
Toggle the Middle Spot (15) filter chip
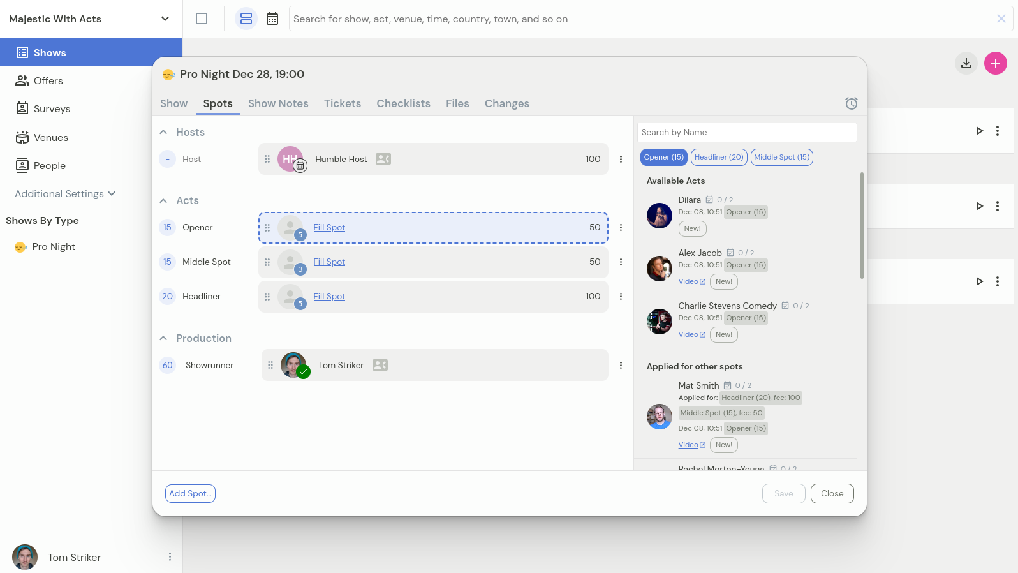tap(781, 157)
